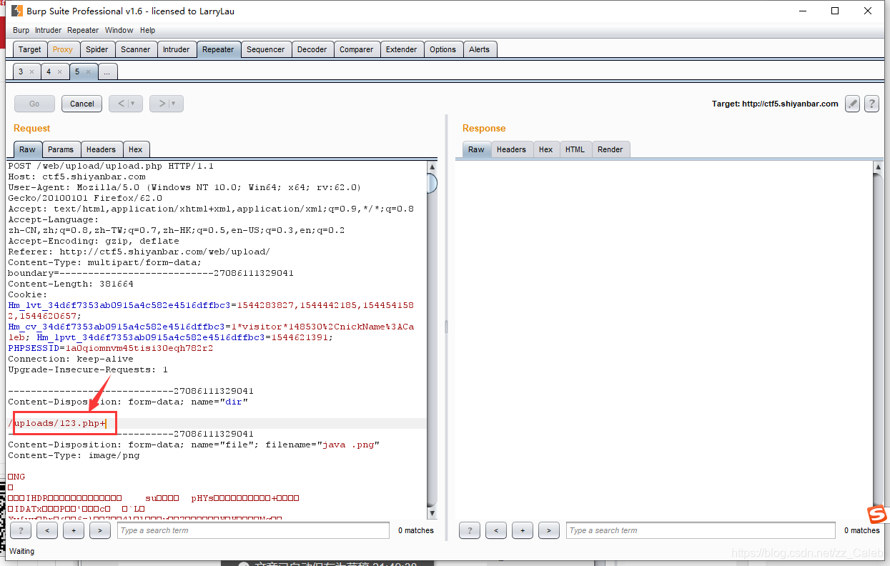Show the response Hex view
Screen dimensions: 890x566
pos(546,149)
